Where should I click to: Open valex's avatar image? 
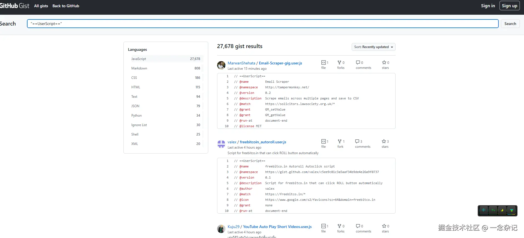click(x=221, y=144)
